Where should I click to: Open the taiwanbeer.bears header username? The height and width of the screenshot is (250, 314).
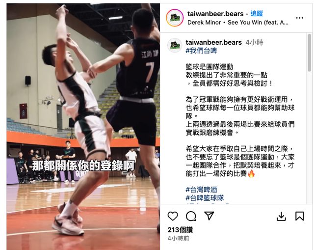coord(215,14)
